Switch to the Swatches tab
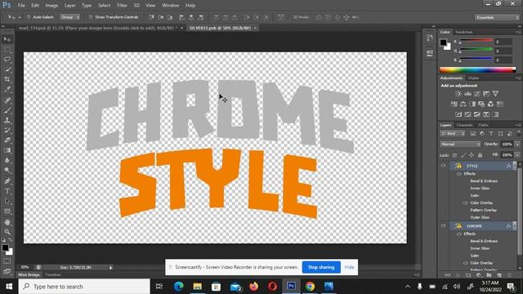 tap(463, 32)
